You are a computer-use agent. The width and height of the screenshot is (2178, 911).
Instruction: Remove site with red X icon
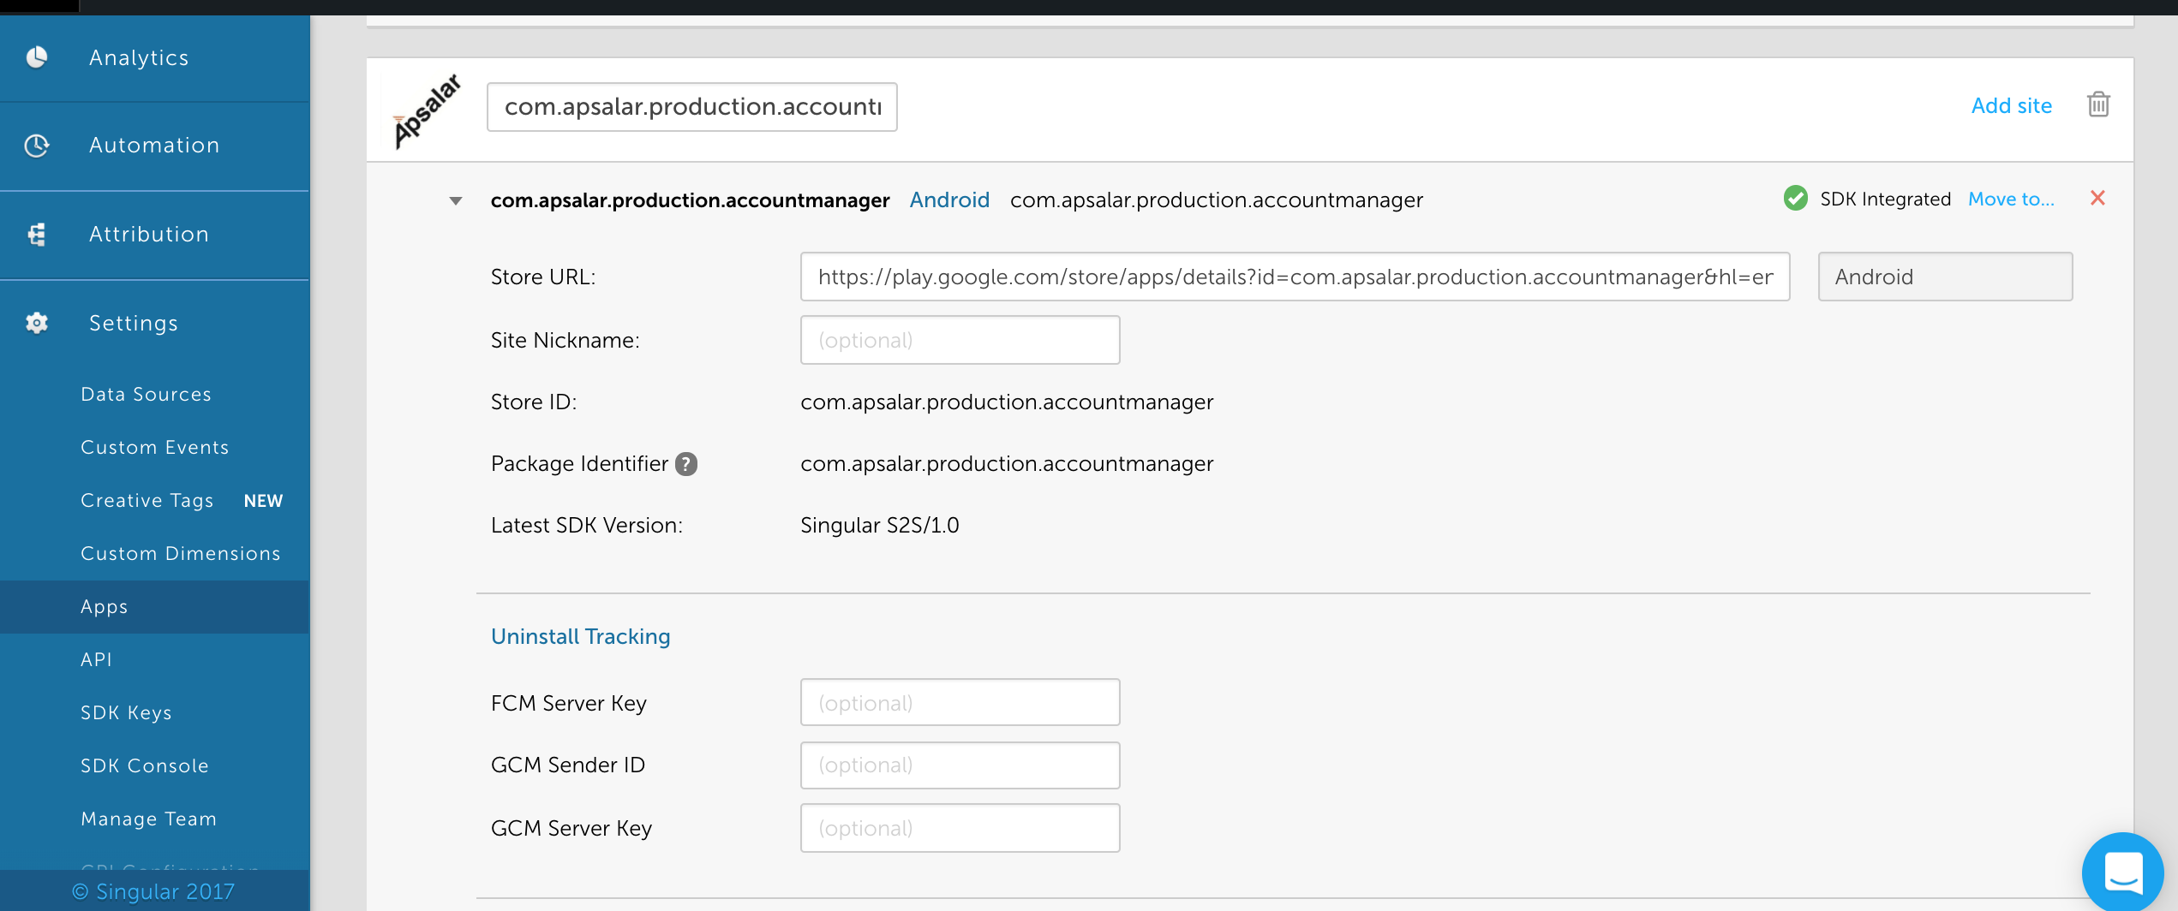(x=2097, y=199)
